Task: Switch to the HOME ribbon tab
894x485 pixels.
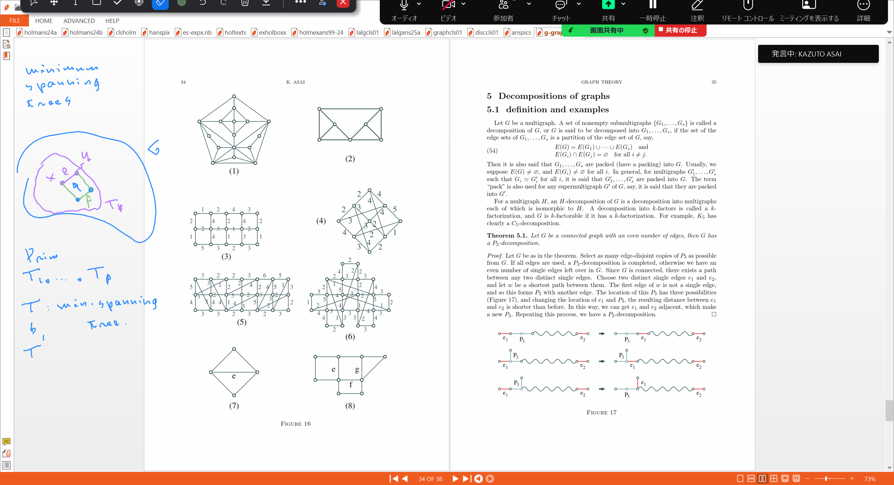Action: tap(44, 21)
